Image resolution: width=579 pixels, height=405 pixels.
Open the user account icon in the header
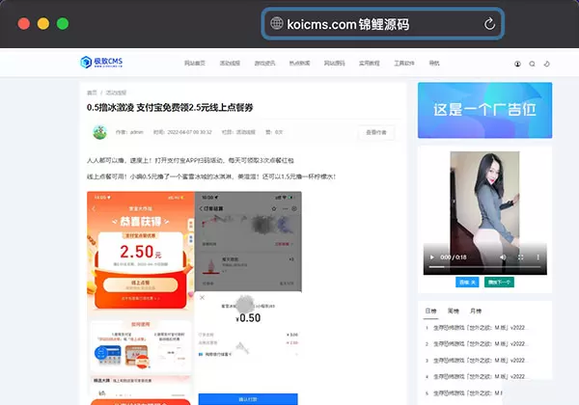[517, 64]
